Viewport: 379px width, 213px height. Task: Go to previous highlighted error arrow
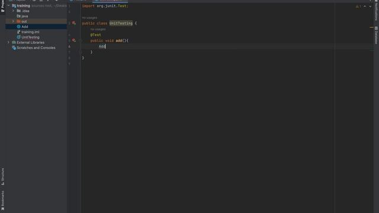click(x=365, y=7)
